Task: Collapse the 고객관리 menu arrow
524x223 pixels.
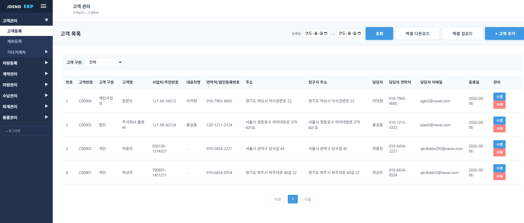Action: click(46, 20)
